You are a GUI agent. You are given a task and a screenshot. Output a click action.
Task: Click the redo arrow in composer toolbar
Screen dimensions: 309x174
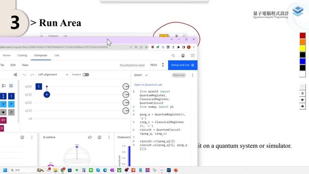[x=32, y=75]
